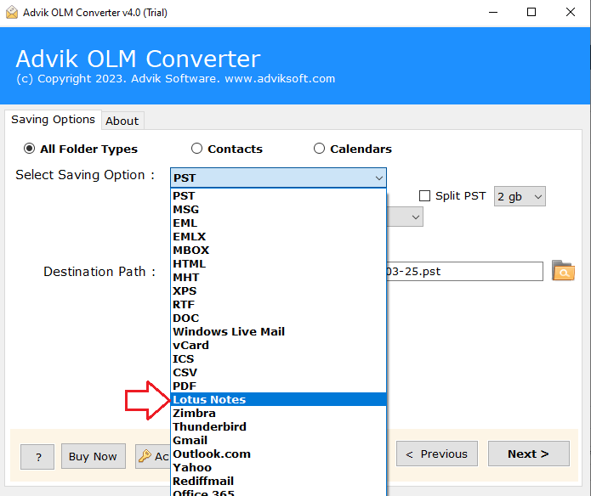Maximize the Advik OLM Converter window
The image size is (591, 496).
pos(531,12)
